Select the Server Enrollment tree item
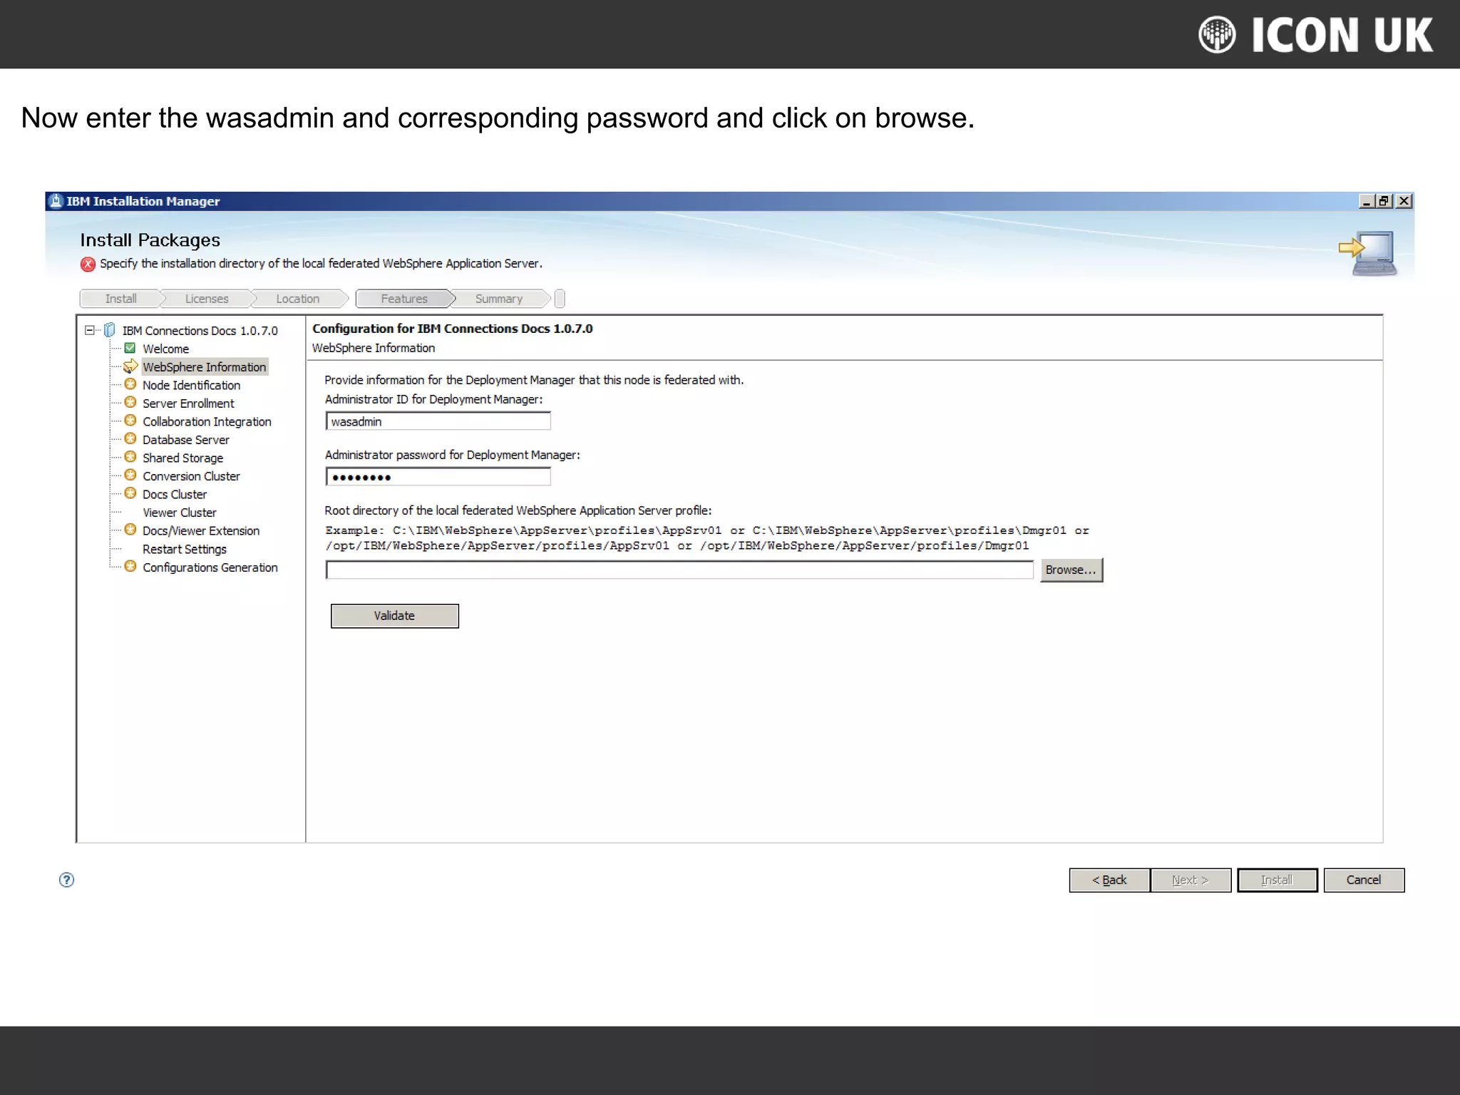Viewport: 1460px width, 1095px height. coord(188,403)
